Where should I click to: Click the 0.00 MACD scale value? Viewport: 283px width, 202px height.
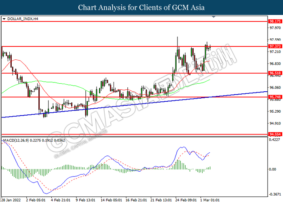click(x=272, y=169)
